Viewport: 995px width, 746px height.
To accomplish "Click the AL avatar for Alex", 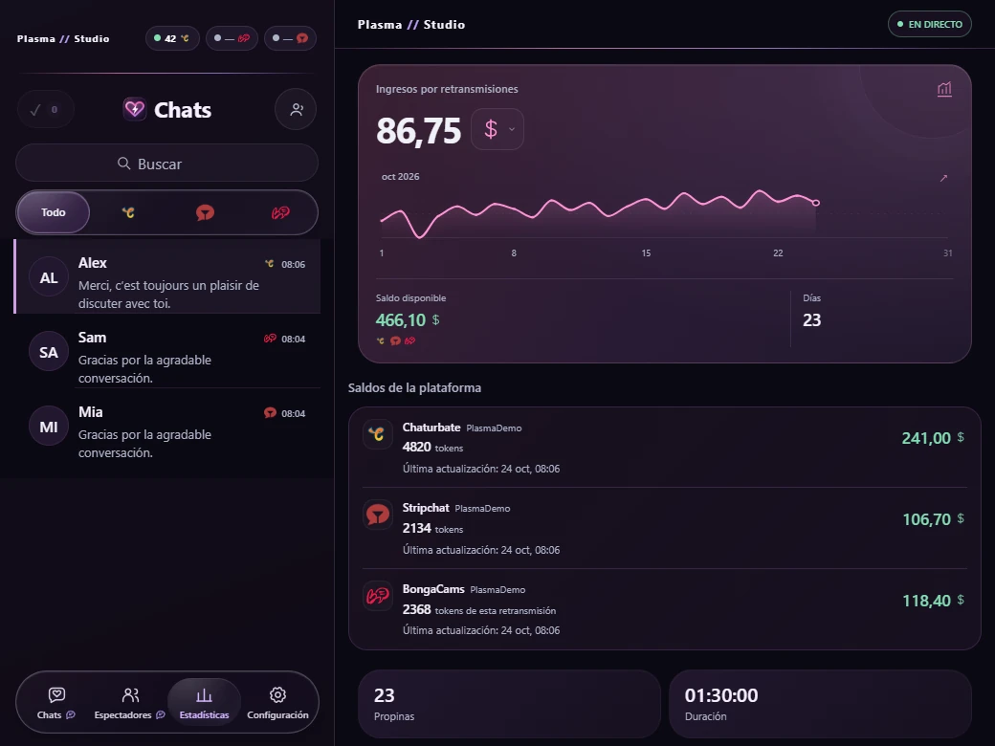I will point(49,278).
